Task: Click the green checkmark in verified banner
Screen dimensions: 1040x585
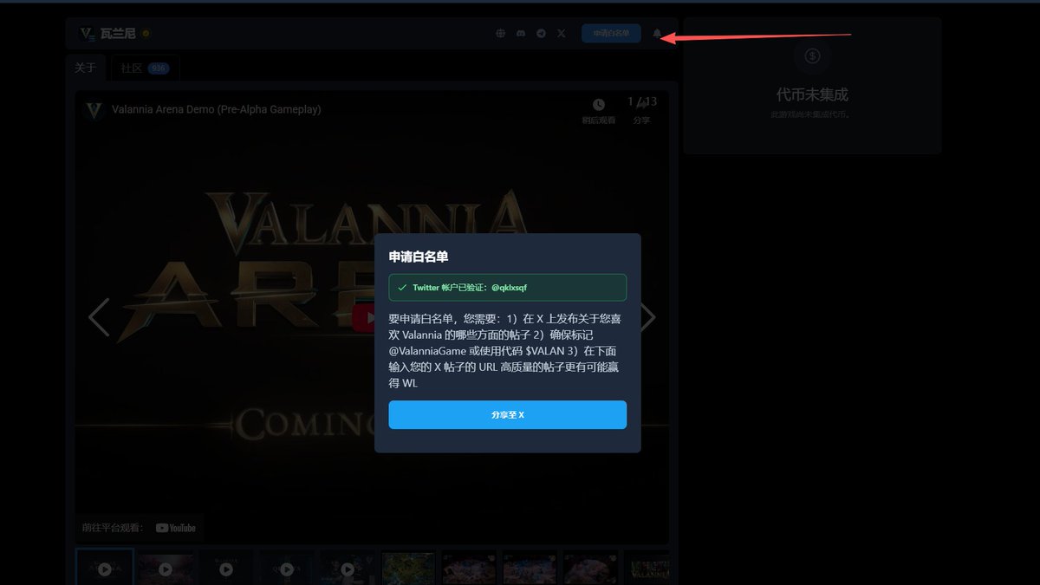Action: pos(402,288)
